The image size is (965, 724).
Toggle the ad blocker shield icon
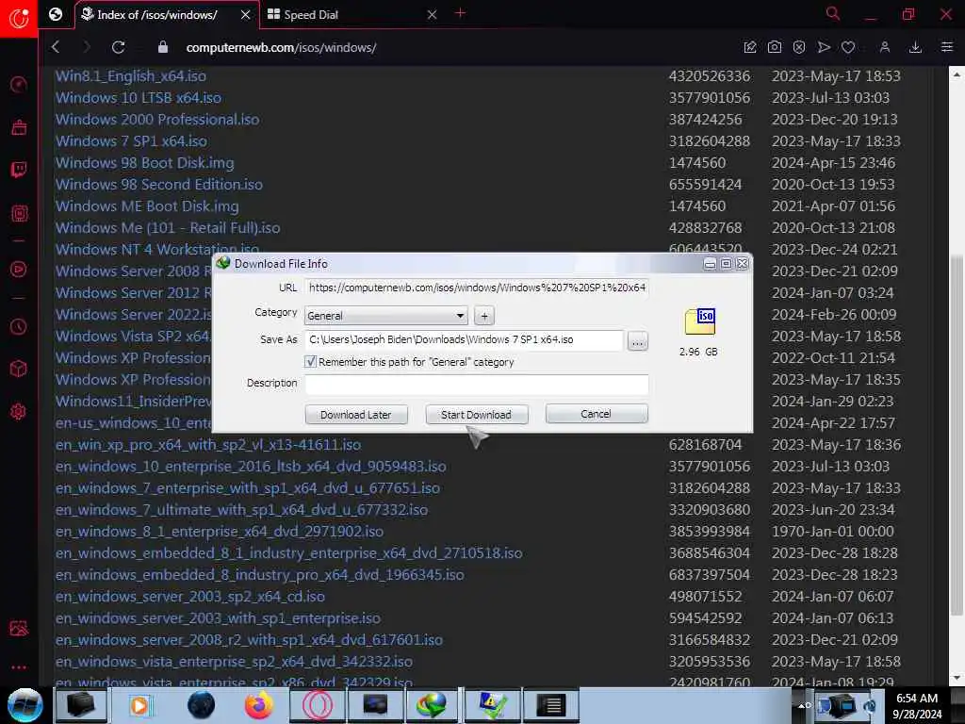[799, 47]
